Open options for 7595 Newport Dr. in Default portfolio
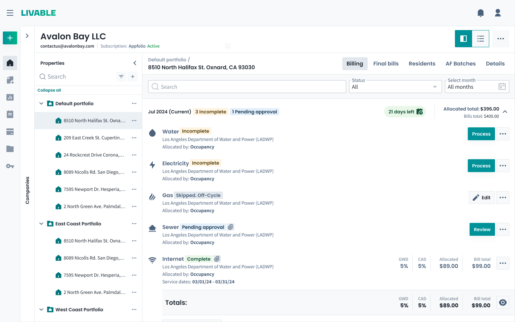The height and width of the screenshot is (322, 515). [x=134, y=189]
